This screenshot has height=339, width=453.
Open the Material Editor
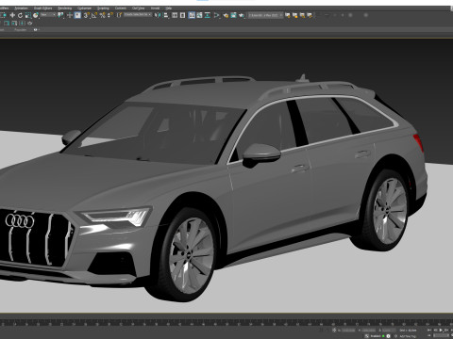click(x=216, y=15)
